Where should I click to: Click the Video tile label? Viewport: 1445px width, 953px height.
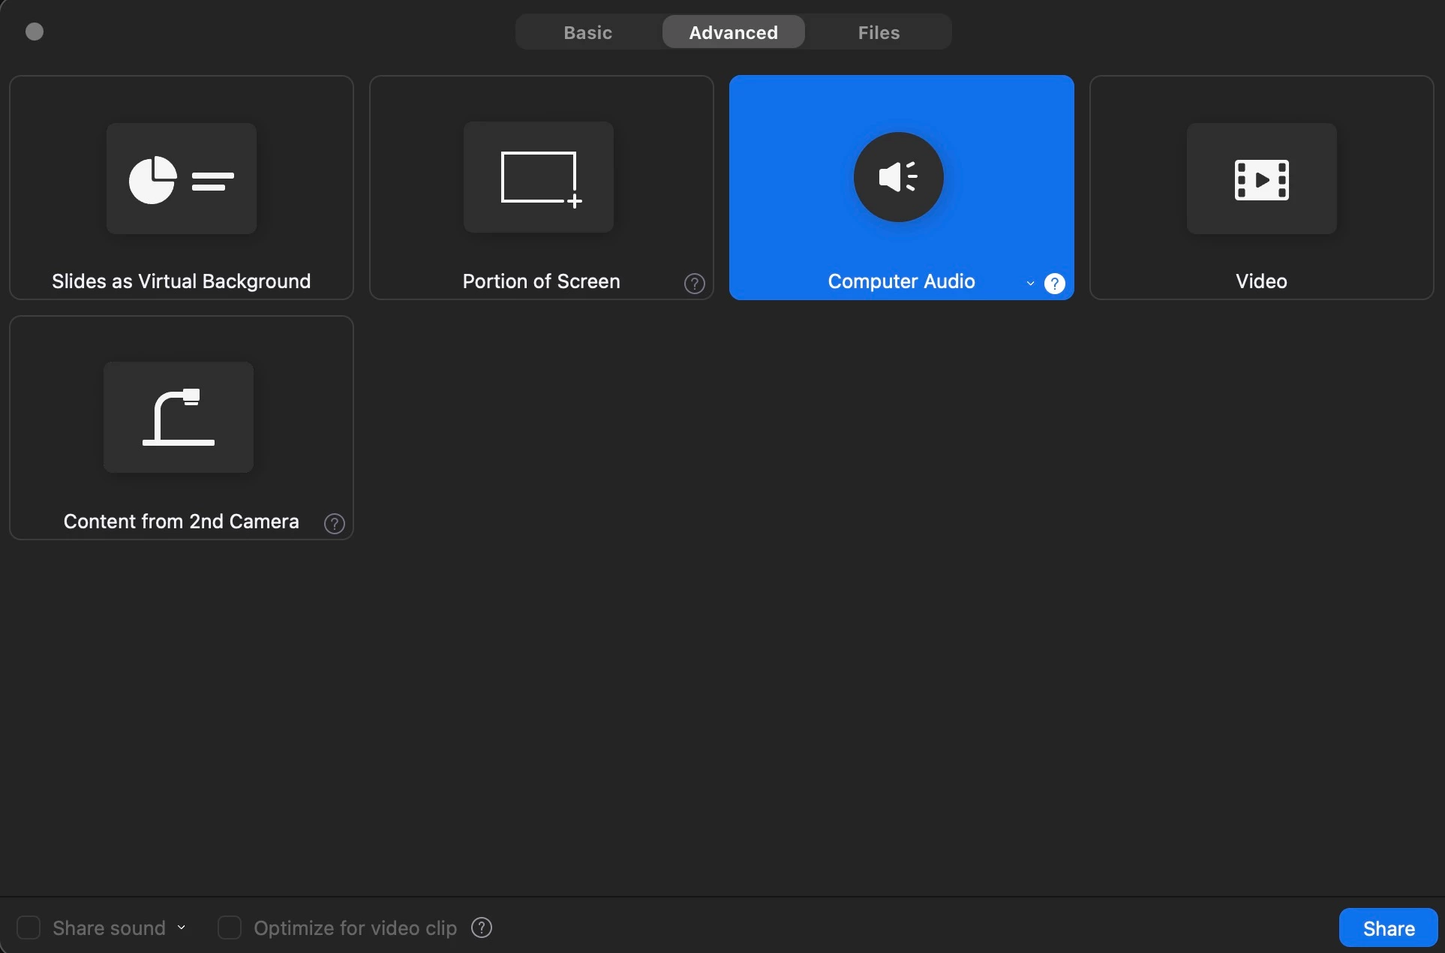pyautogui.click(x=1261, y=281)
